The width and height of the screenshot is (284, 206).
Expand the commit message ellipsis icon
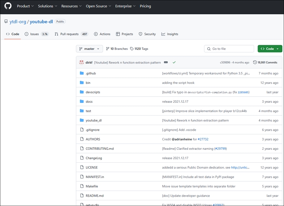pyautogui.click(x=166, y=62)
